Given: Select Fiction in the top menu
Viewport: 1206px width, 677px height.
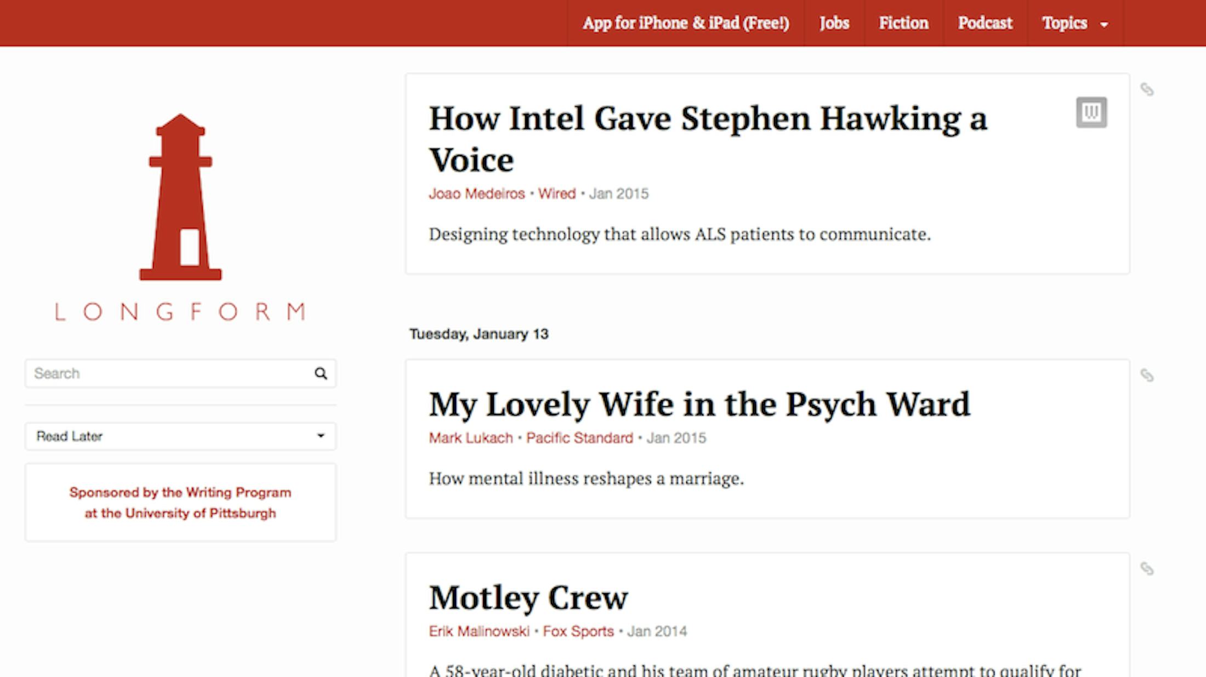Looking at the screenshot, I should pos(903,23).
